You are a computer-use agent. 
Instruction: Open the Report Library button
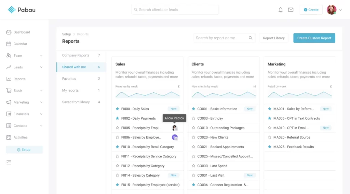(274, 38)
